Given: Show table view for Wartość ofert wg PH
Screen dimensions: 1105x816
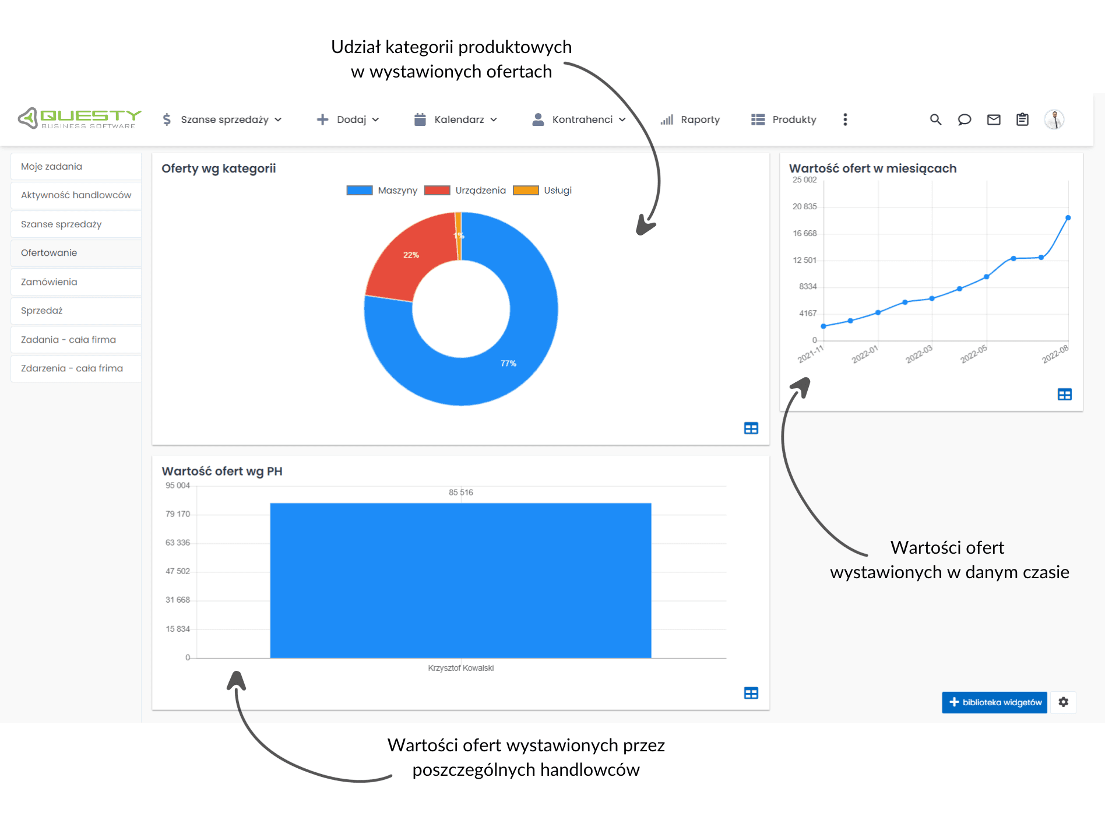Looking at the screenshot, I should click(751, 693).
